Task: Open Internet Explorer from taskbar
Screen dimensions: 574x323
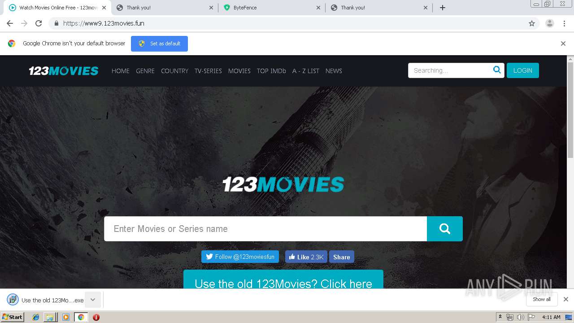Action: click(x=36, y=317)
